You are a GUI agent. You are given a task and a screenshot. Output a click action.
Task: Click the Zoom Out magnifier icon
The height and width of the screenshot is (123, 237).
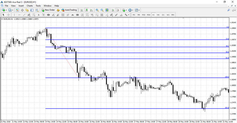coord(102,10)
